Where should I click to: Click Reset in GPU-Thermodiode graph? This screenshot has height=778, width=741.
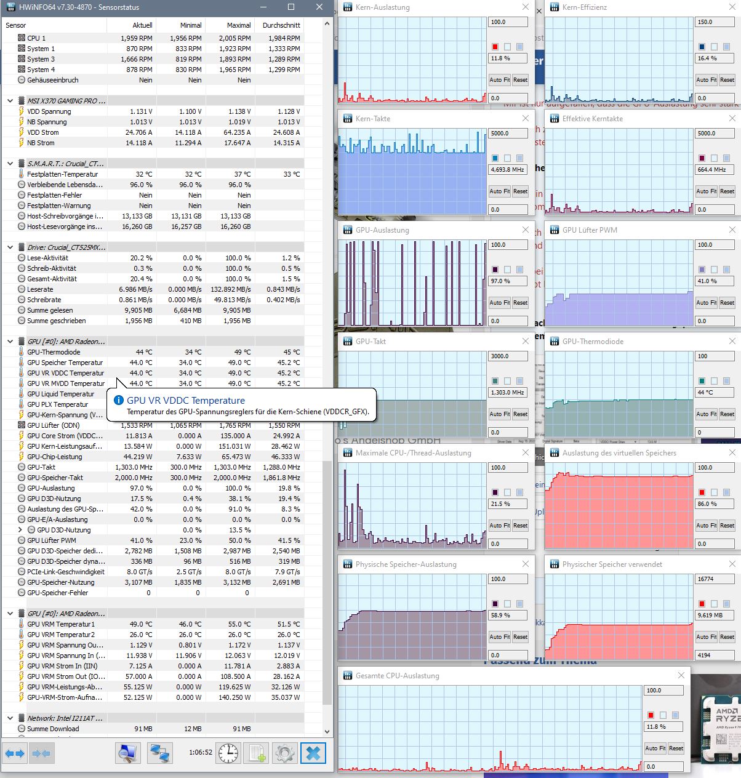pyautogui.click(x=727, y=414)
